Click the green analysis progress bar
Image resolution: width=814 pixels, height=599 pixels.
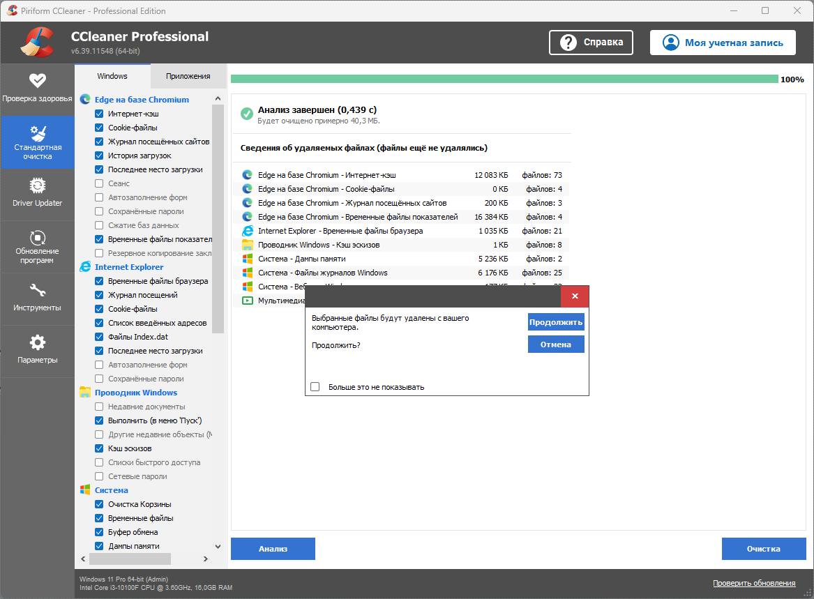click(504, 79)
